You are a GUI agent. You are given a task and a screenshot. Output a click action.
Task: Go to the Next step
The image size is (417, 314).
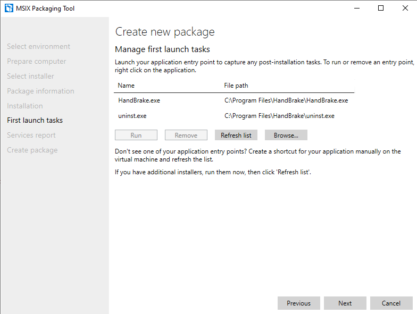(345, 303)
